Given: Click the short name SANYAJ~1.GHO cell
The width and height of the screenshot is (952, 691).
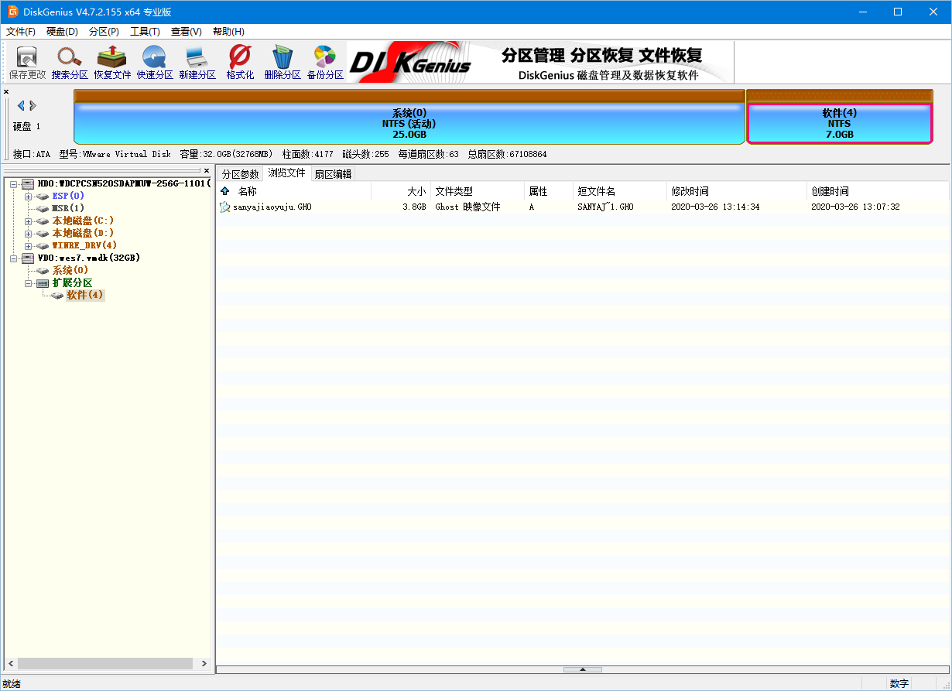Looking at the screenshot, I should click(x=605, y=207).
